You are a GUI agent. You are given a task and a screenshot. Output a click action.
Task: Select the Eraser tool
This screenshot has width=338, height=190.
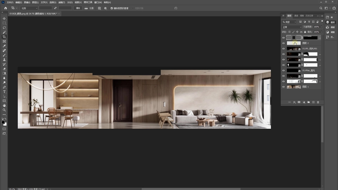(x=4, y=69)
